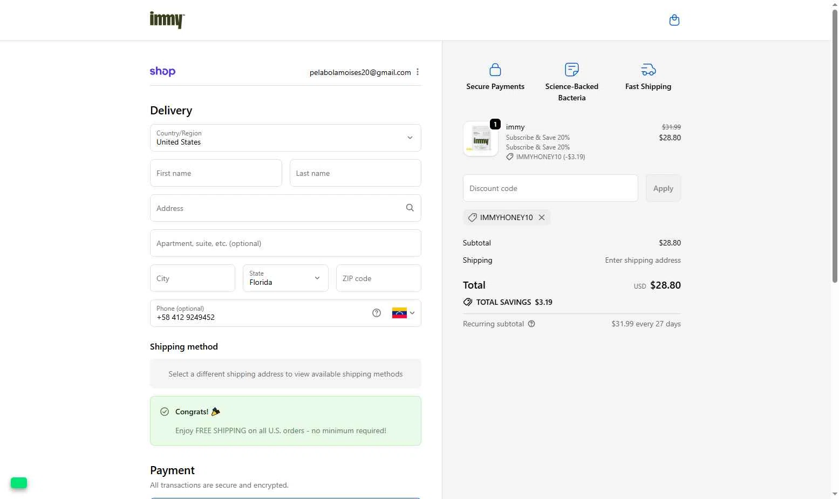Open account options three-dot menu

point(418,72)
